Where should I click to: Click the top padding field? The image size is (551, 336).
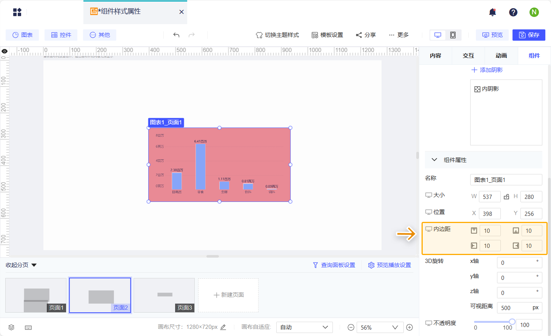pyautogui.click(x=490, y=231)
